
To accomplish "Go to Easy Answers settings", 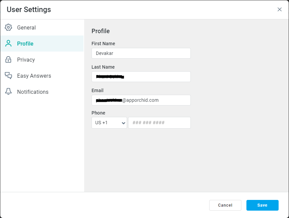I will pyautogui.click(x=34, y=76).
